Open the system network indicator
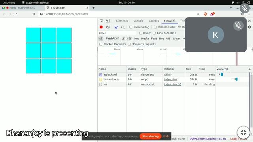253x142 pixels. tap(232, 2)
